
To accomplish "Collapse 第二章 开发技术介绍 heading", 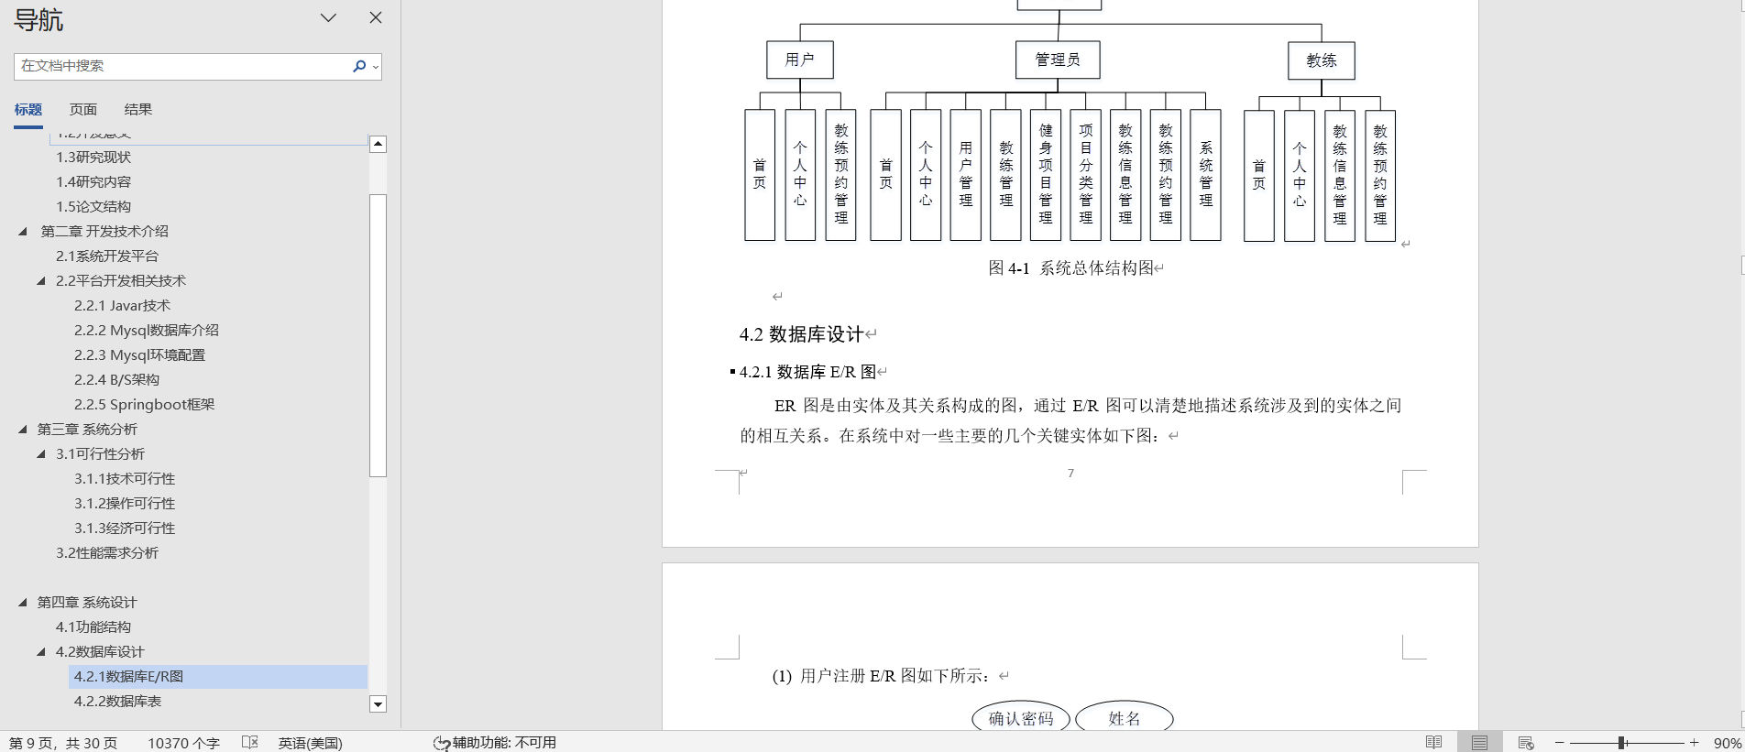I will tap(23, 232).
